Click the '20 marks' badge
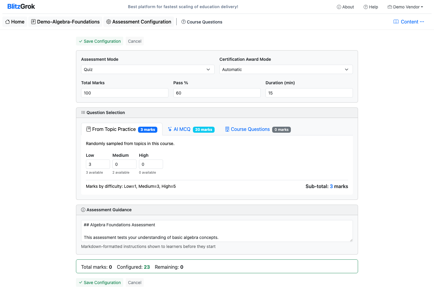Viewport: 434px width, 294px height. point(204,130)
